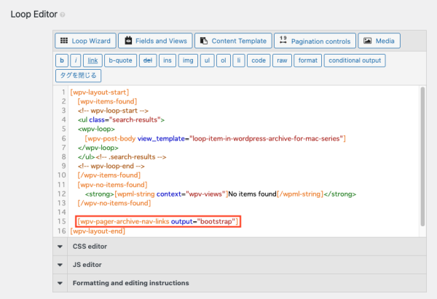Image resolution: width=437 pixels, height=299 pixels.
Task: Expand the CSS editor section
Action: [87, 246]
